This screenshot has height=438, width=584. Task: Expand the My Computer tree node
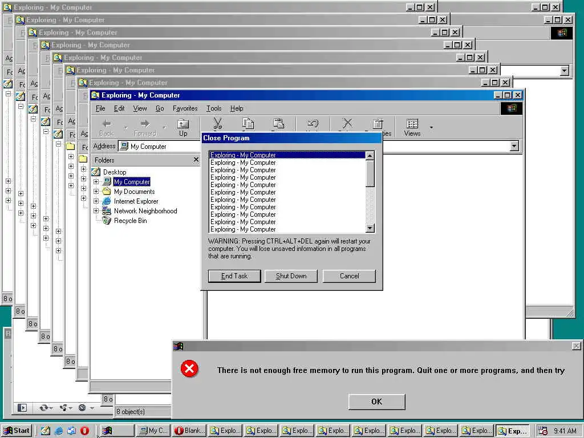(x=96, y=182)
